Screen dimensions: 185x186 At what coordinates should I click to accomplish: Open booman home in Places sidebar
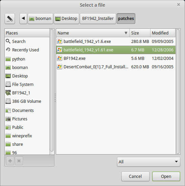[x=27, y=67]
